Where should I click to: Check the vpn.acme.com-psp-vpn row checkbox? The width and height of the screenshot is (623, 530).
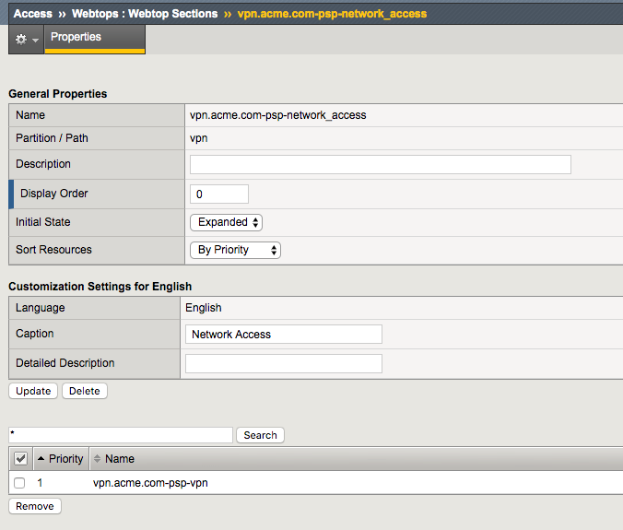19,483
